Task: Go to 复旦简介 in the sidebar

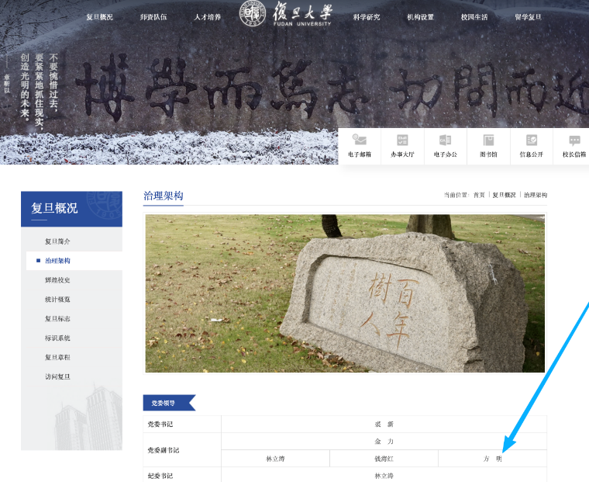Action: click(x=58, y=241)
